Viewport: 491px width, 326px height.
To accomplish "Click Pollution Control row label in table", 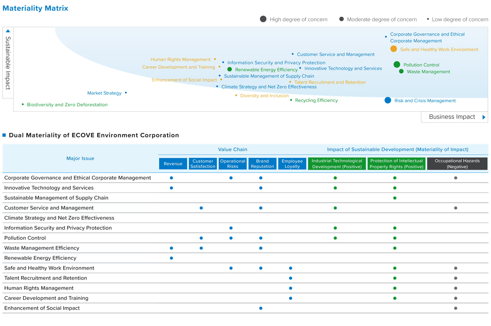I will coord(25,238).
